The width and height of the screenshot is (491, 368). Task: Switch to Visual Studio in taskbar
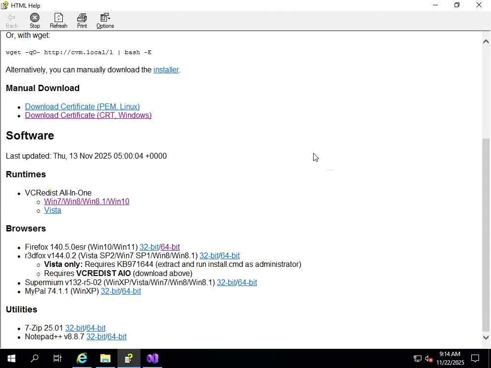(152, 358)
